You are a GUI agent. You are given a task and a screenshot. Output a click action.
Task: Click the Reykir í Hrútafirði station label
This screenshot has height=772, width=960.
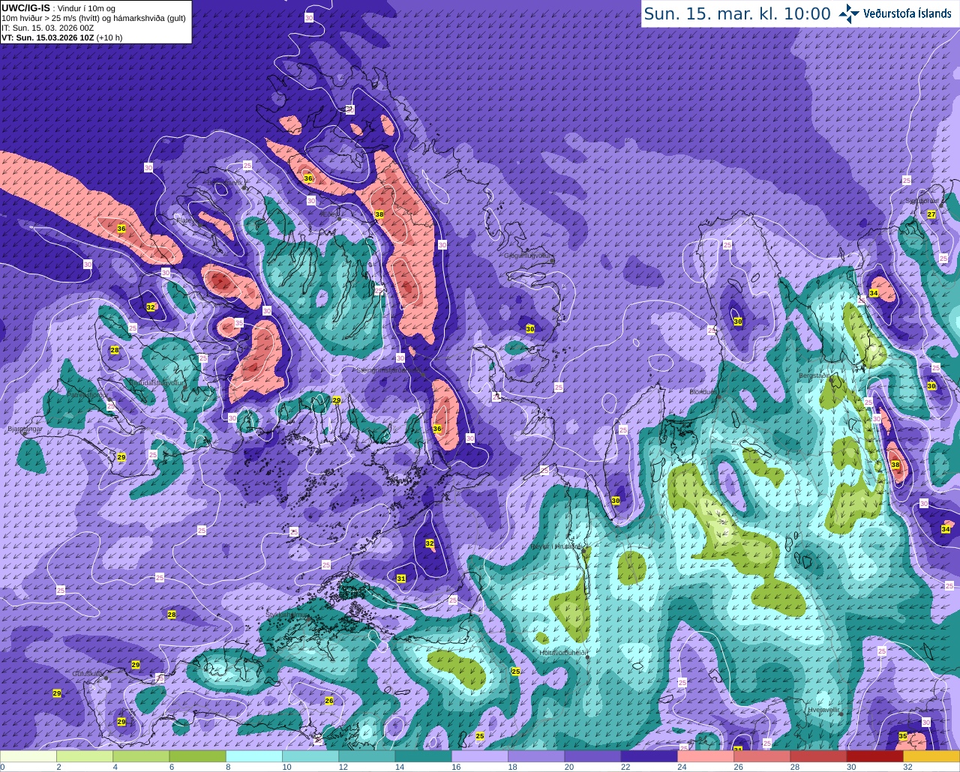pyautogui.click(x=556, y=546)
